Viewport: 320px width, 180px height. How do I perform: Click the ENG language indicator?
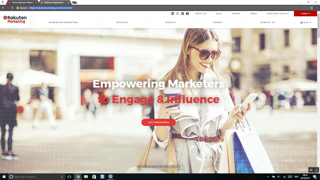(x=296, y=177)
